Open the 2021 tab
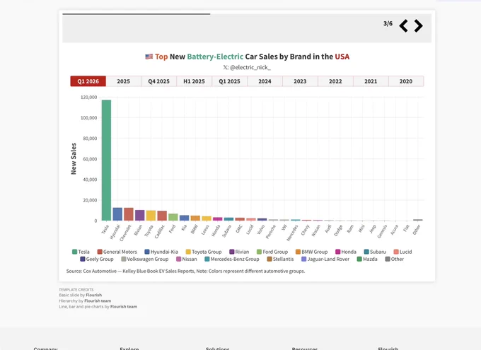The width and height of the screenshot is (481, 350). coord(371,81)
